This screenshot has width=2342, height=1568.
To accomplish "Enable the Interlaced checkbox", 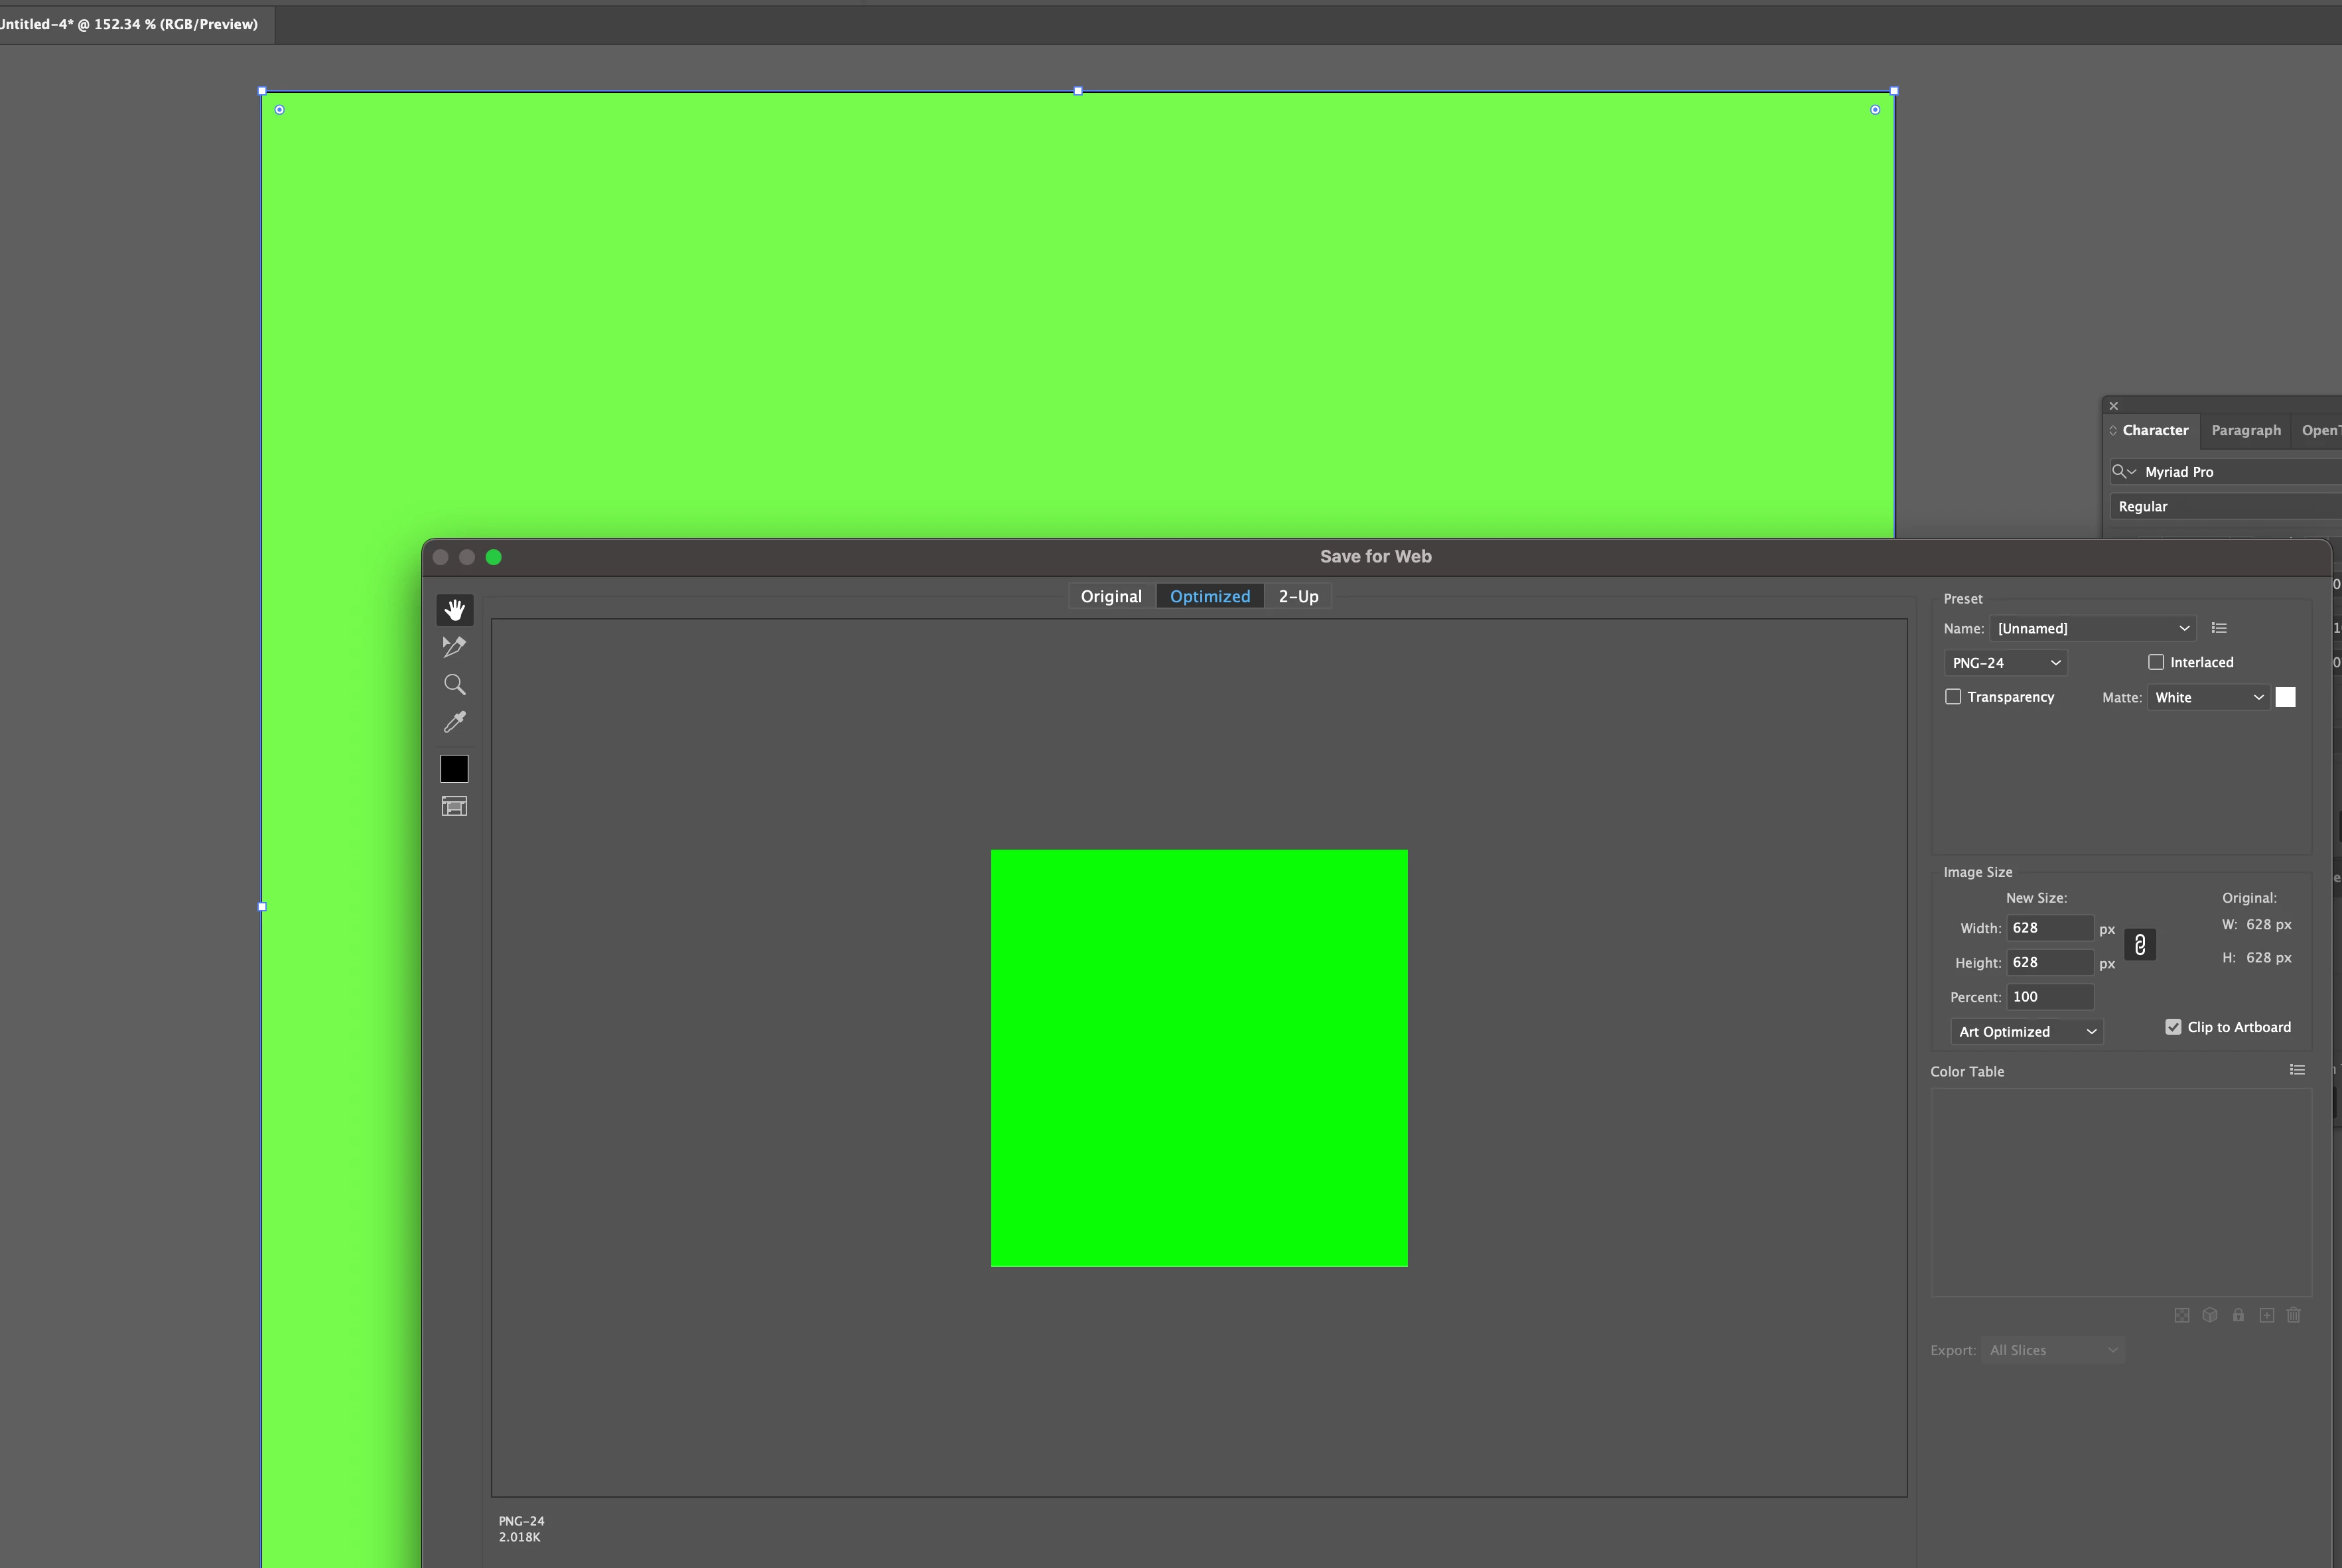I will (x=2156, y=662).
